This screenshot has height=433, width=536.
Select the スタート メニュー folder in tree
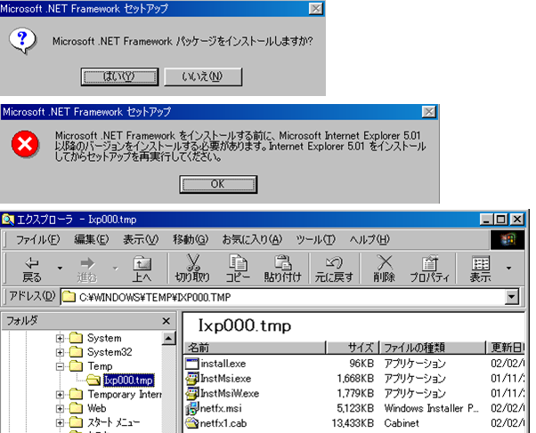113,422
